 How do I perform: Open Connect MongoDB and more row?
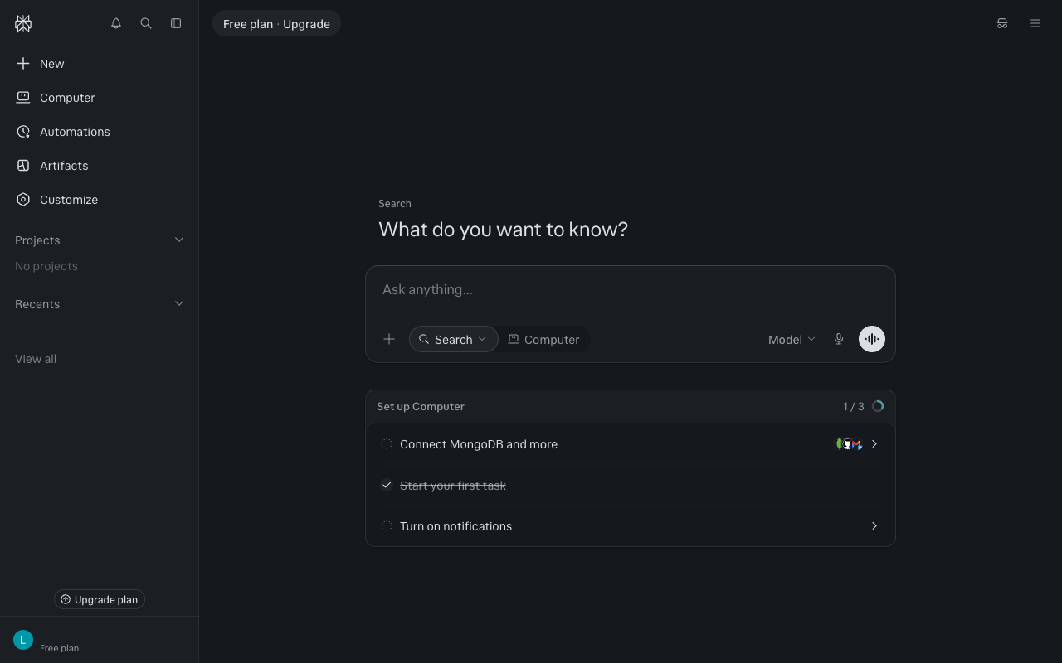tap(631, 444)
